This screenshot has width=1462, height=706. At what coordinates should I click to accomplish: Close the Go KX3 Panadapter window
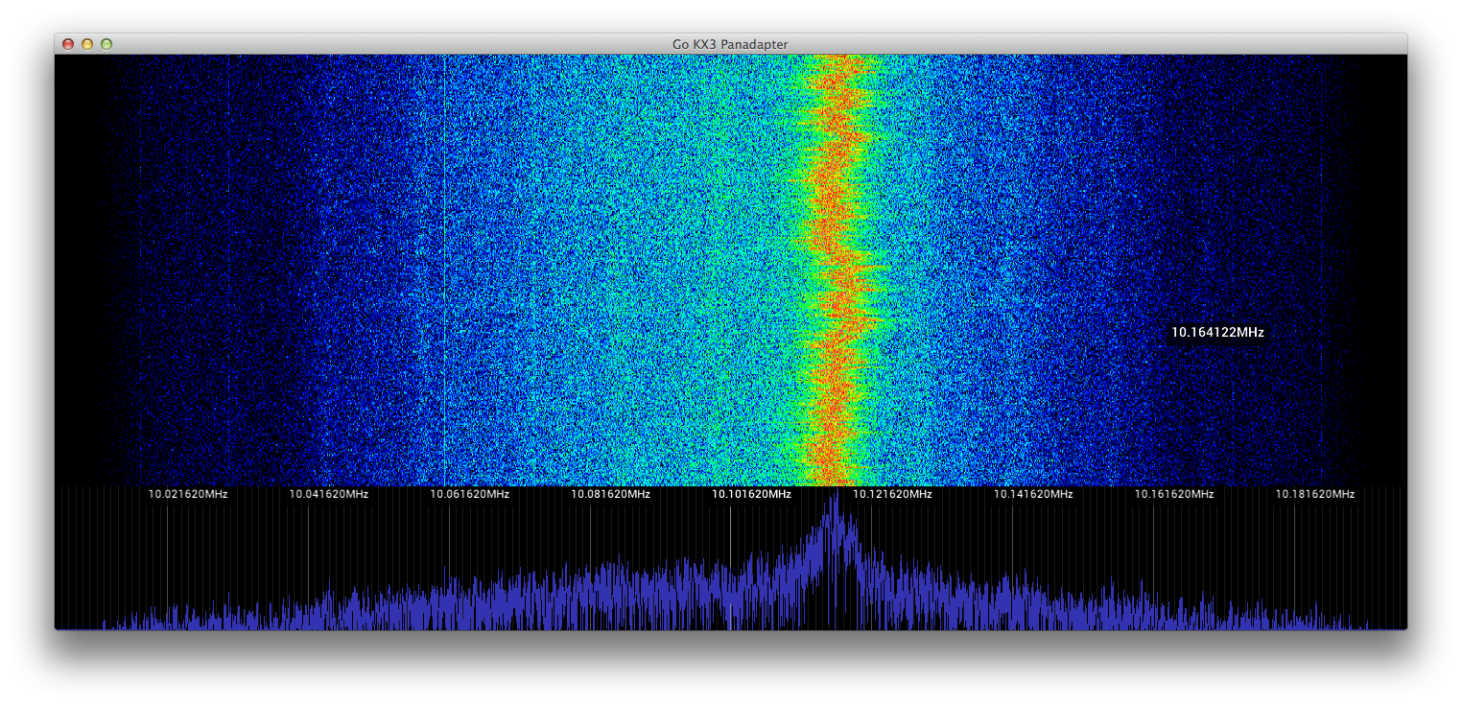coord(68,44)
